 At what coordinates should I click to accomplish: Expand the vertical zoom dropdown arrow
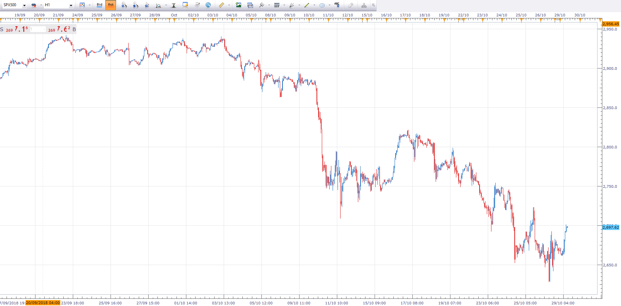point(166,5)
